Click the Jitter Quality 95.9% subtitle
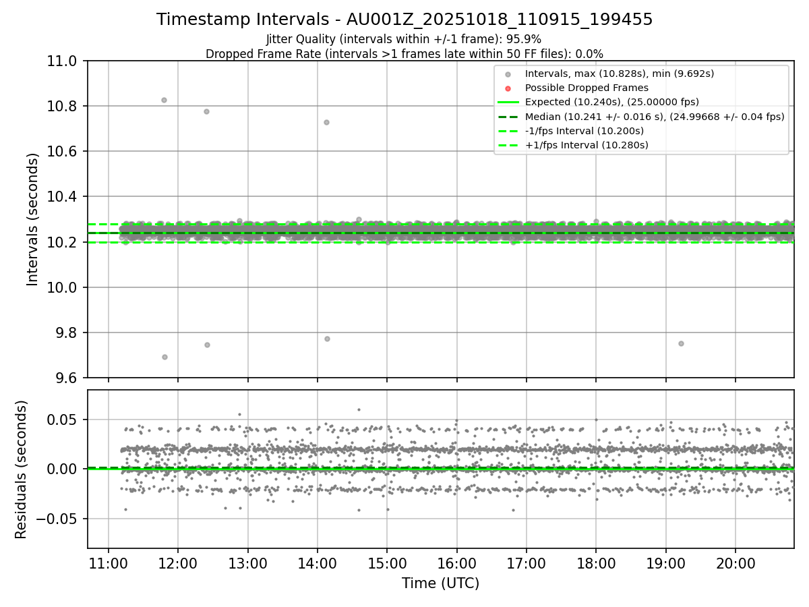 pos(404,39)
